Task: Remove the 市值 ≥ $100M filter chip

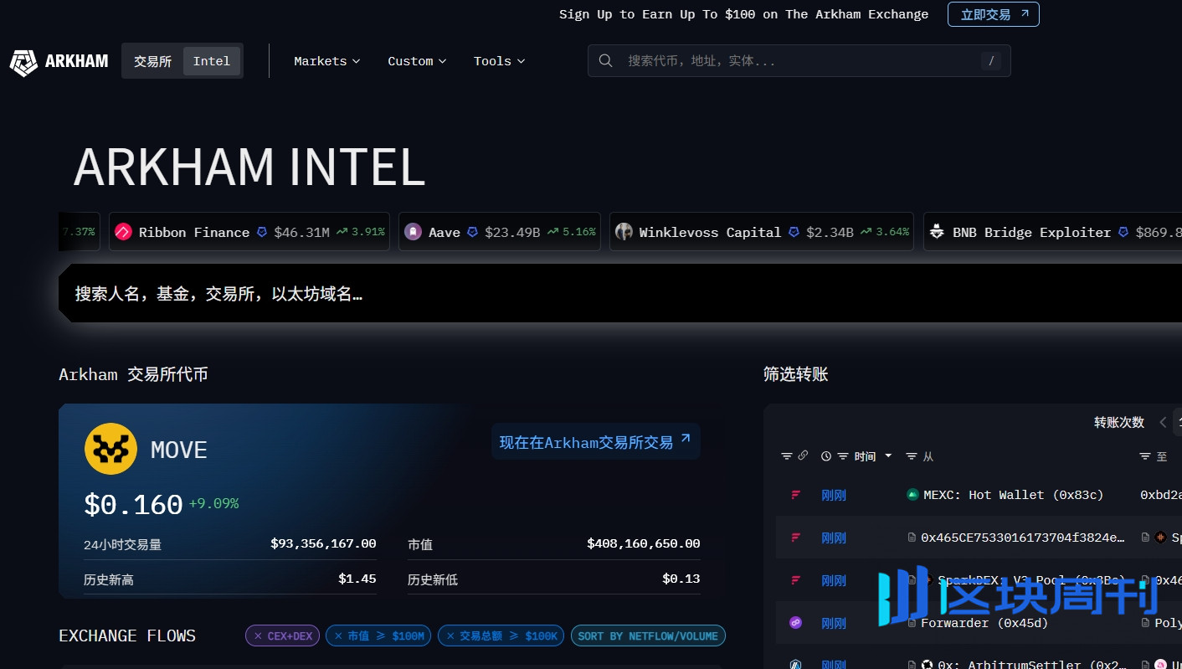Action: (338, 636)
